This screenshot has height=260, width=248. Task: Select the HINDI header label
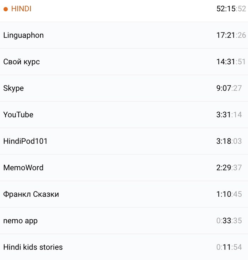(21, 9)
